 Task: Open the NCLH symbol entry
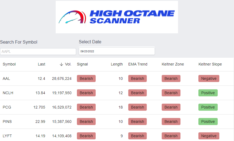[8, 93]
